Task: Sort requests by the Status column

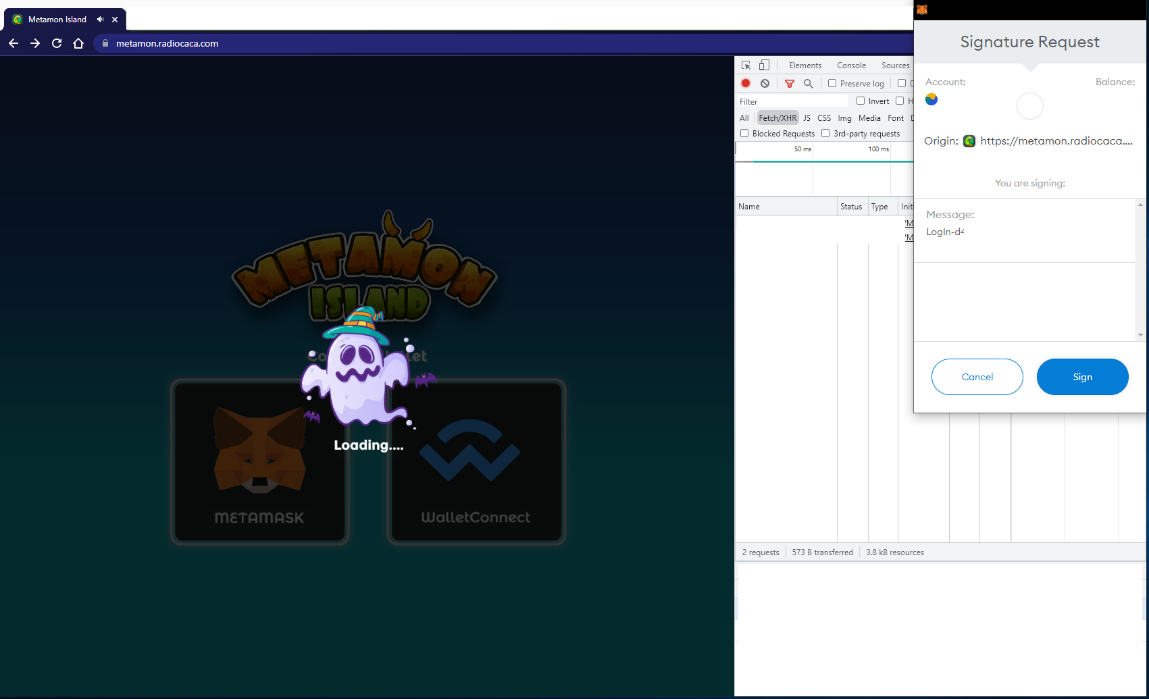Action: point(852,207)
